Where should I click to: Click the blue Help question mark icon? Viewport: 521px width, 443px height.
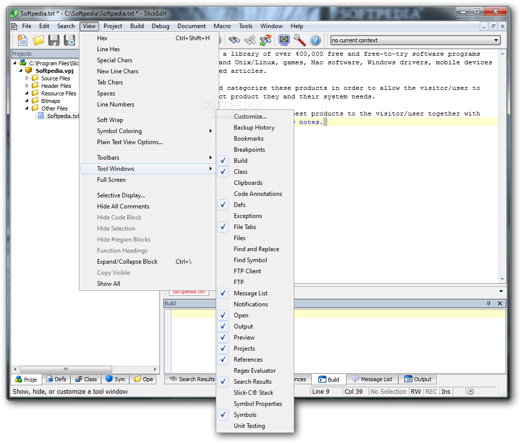pyautogui.click(x=315, y=40)
